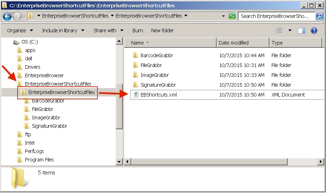Image resolution: width=326 pixels, height=193 pixels.
Task: Open view options dropdown arrow
Action: click(290, 31)
